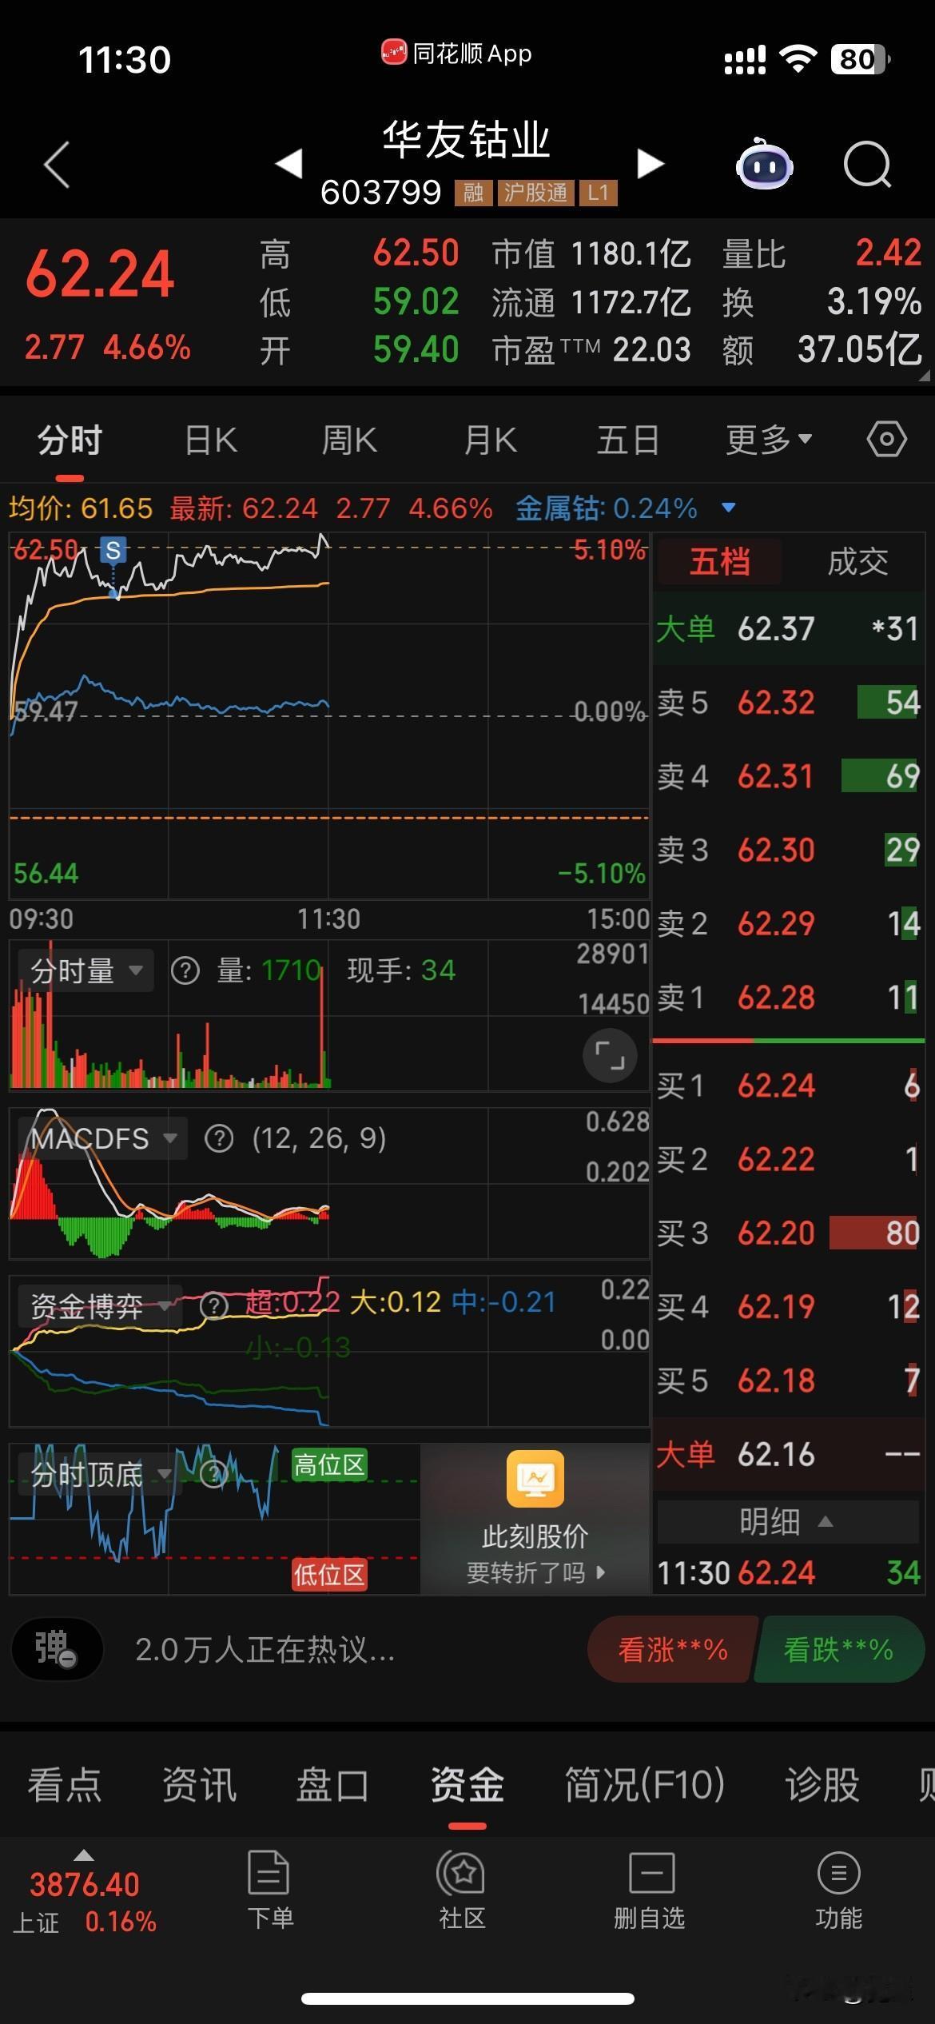The height and width of the screenshot is (2024, 935).
Task: Switch to 月K chart tab
Action: click(x=490, y=440)
